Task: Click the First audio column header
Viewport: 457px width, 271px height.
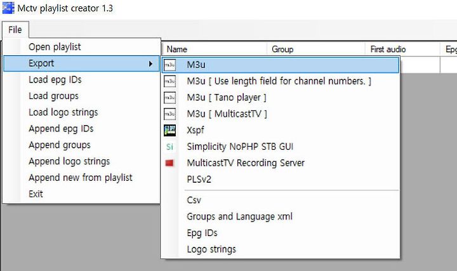Action: pos(402,50)
